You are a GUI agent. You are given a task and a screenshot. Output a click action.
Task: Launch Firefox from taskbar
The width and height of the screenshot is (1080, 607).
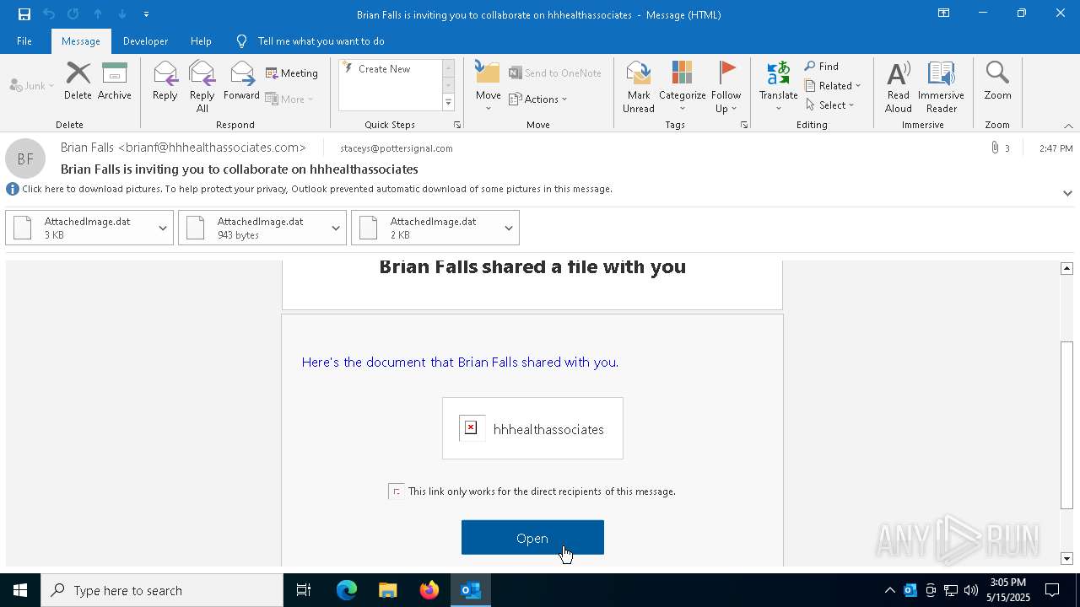tap(429, 590)
